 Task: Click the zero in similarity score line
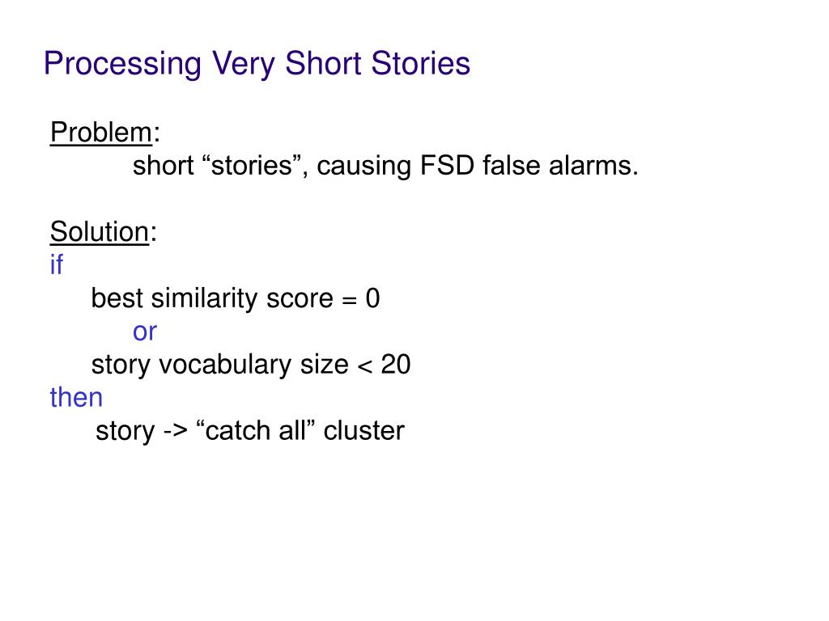[x=372, y=298]
